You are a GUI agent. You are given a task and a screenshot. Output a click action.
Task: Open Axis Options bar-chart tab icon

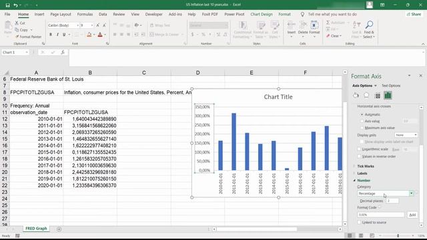tap(388, 95)
